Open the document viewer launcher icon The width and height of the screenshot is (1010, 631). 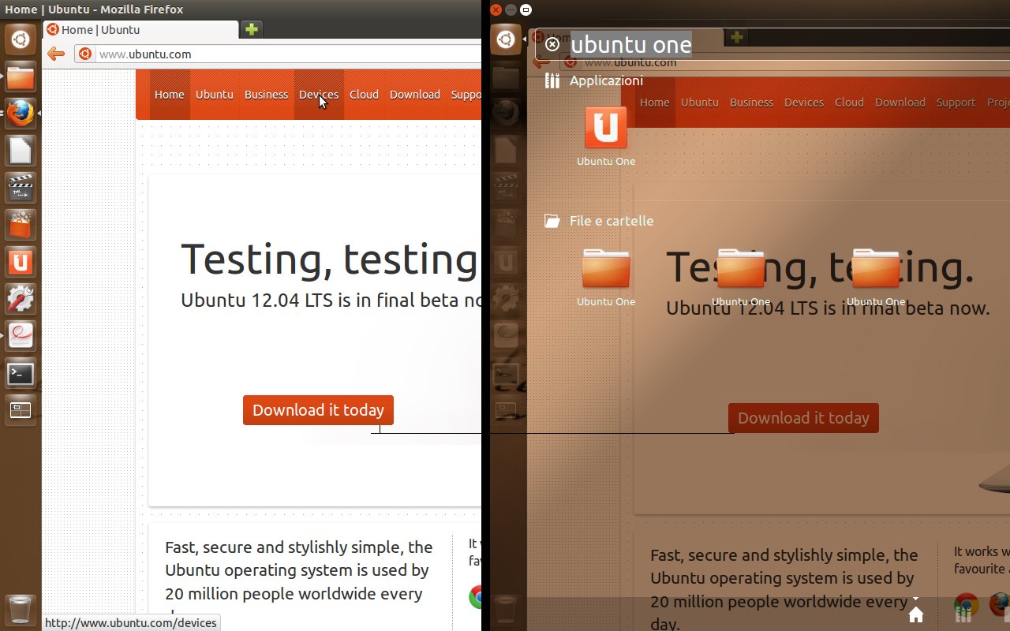[21, 336]
